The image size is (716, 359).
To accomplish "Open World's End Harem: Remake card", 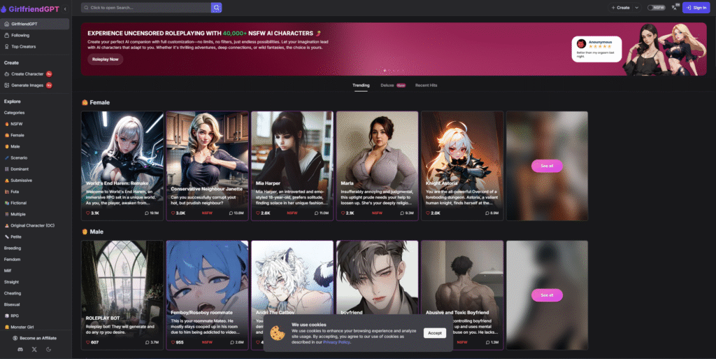I will (x=122, y=166).
